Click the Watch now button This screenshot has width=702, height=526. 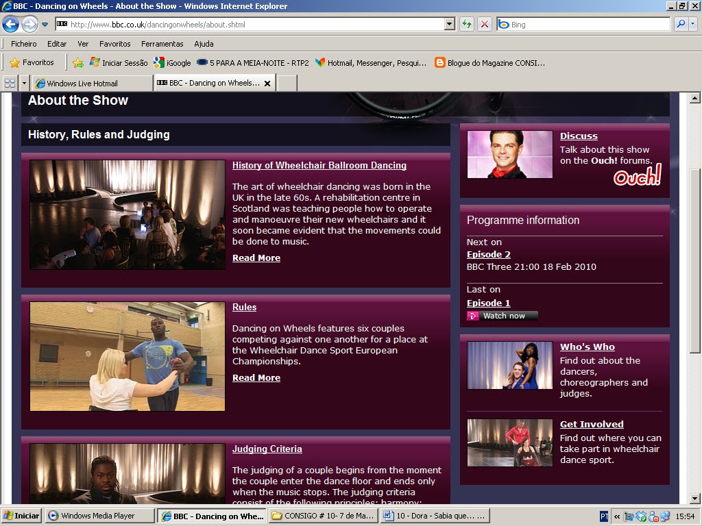pyautogui.click(x=503, y=316)
